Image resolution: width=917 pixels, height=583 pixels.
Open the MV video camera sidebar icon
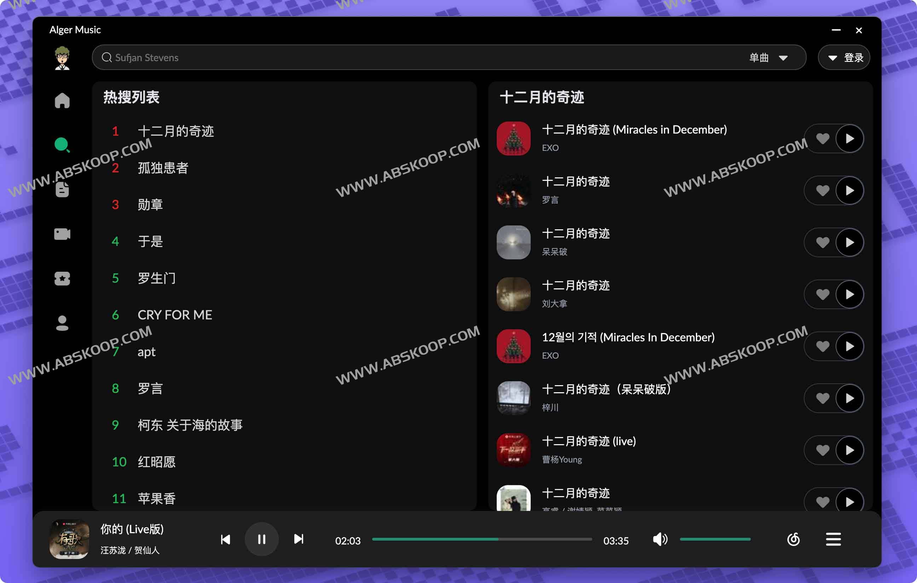click(62, 234)
